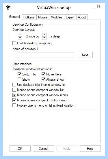Open the Expert tab
The width and height of the screenshot is (108, 159).
(70, 17)
